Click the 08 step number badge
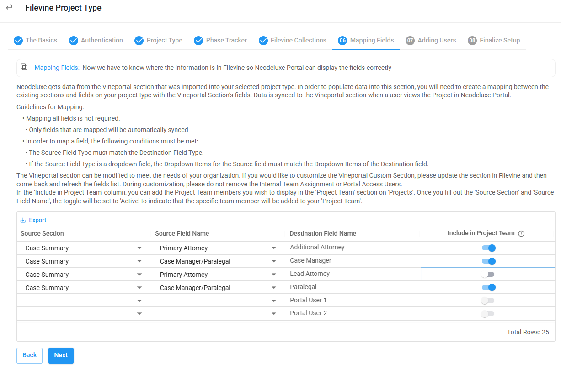561x375 pixels. coord(472,41)
